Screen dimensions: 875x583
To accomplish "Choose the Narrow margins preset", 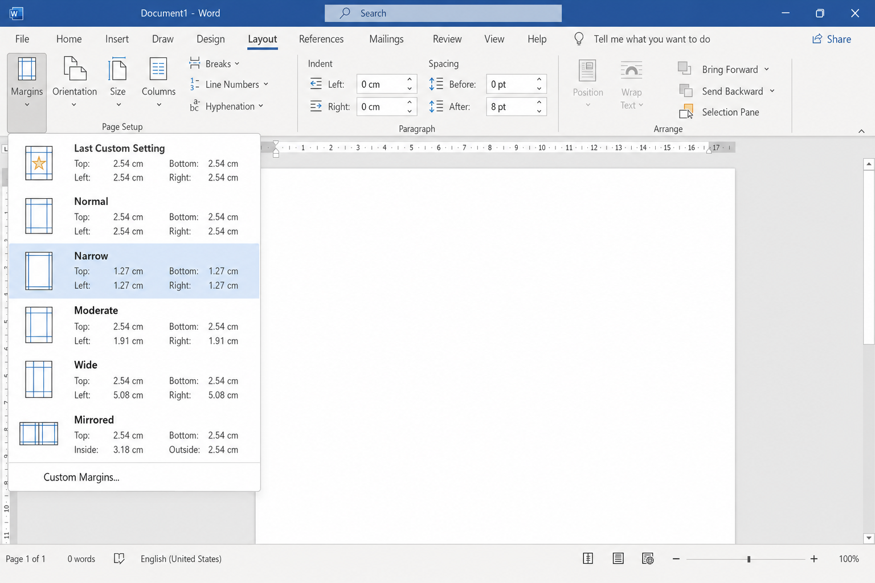I will (134, 271).
